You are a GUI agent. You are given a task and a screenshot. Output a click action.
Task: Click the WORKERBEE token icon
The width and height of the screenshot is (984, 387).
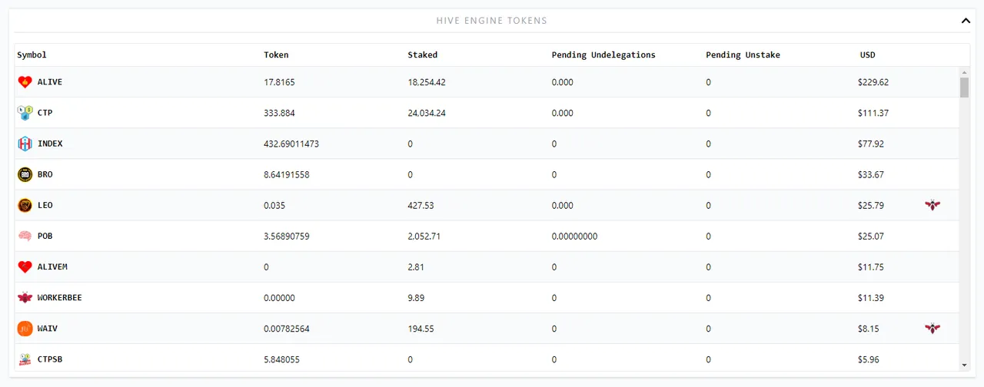25,297
